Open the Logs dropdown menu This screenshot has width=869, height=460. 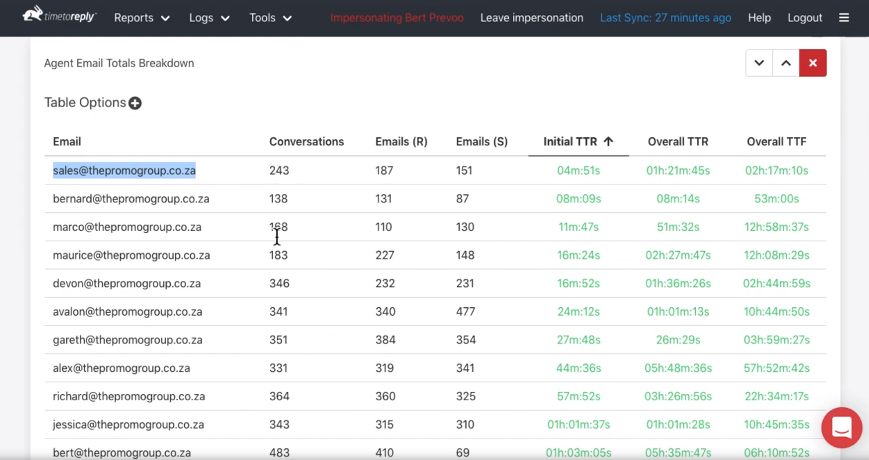coord(209,18)
